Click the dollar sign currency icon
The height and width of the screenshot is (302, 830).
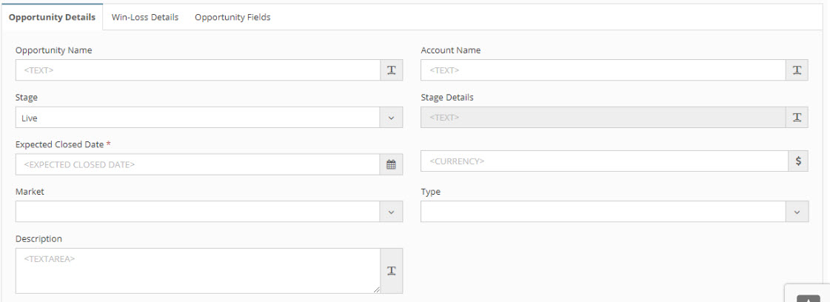click(x=798, y=161)
